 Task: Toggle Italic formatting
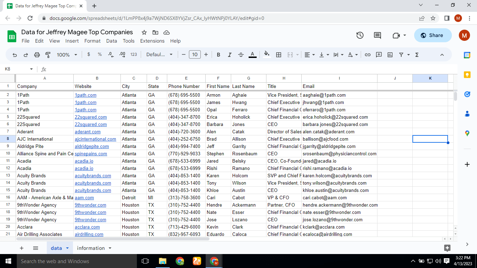230,55
